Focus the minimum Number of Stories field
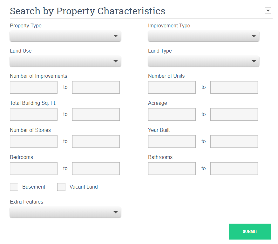This screenshot has height=244, width=278. pyautogui.click(x=34, y=141)
